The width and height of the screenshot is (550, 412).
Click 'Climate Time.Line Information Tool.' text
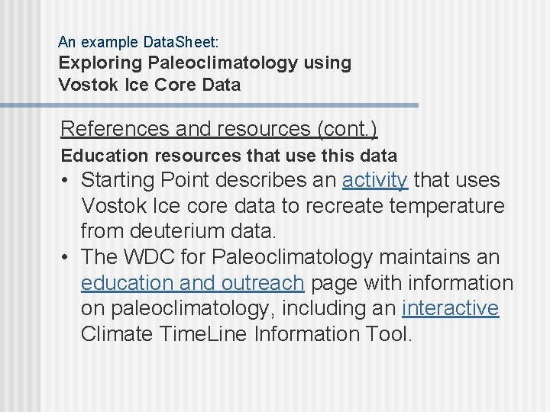click(246, 334)
